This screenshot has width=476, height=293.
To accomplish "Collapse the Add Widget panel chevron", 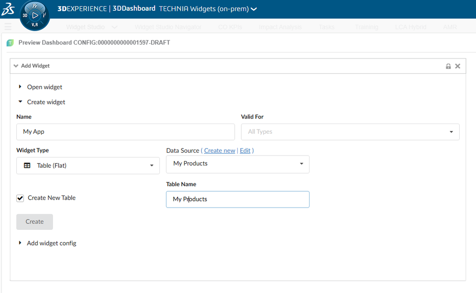I will [x=16, y=66].
